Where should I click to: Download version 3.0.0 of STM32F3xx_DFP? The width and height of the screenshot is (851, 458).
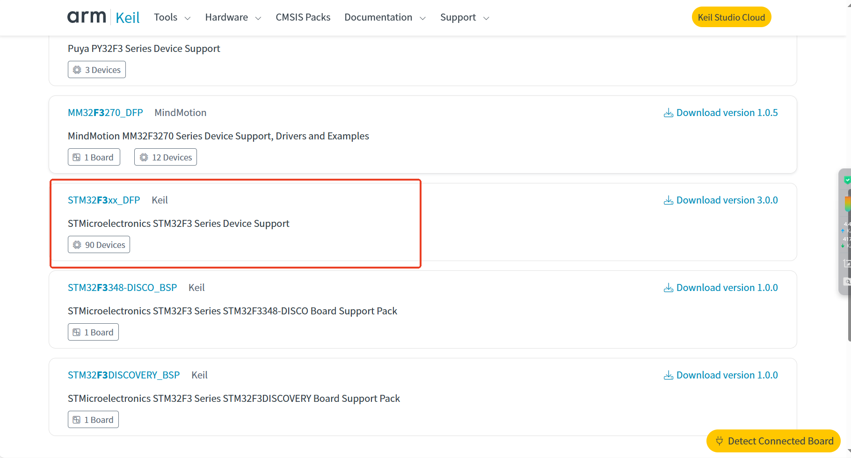pyautogui.click(x=721, y=200)
